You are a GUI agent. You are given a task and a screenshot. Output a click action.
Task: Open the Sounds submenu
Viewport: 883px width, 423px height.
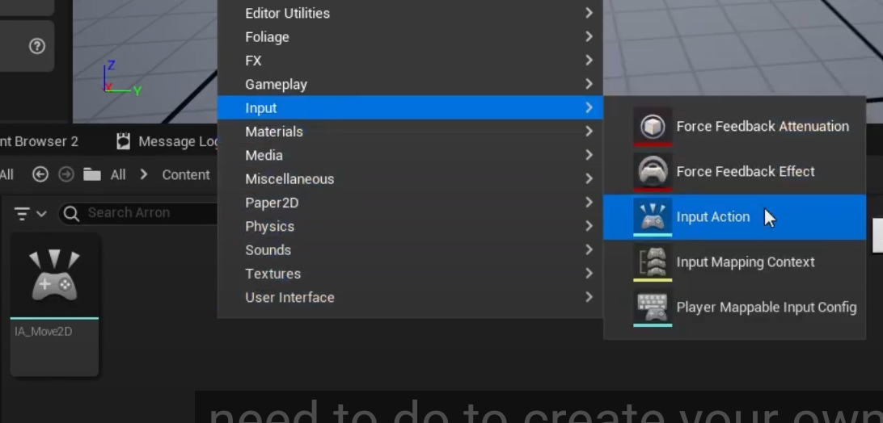pos(410,249)
